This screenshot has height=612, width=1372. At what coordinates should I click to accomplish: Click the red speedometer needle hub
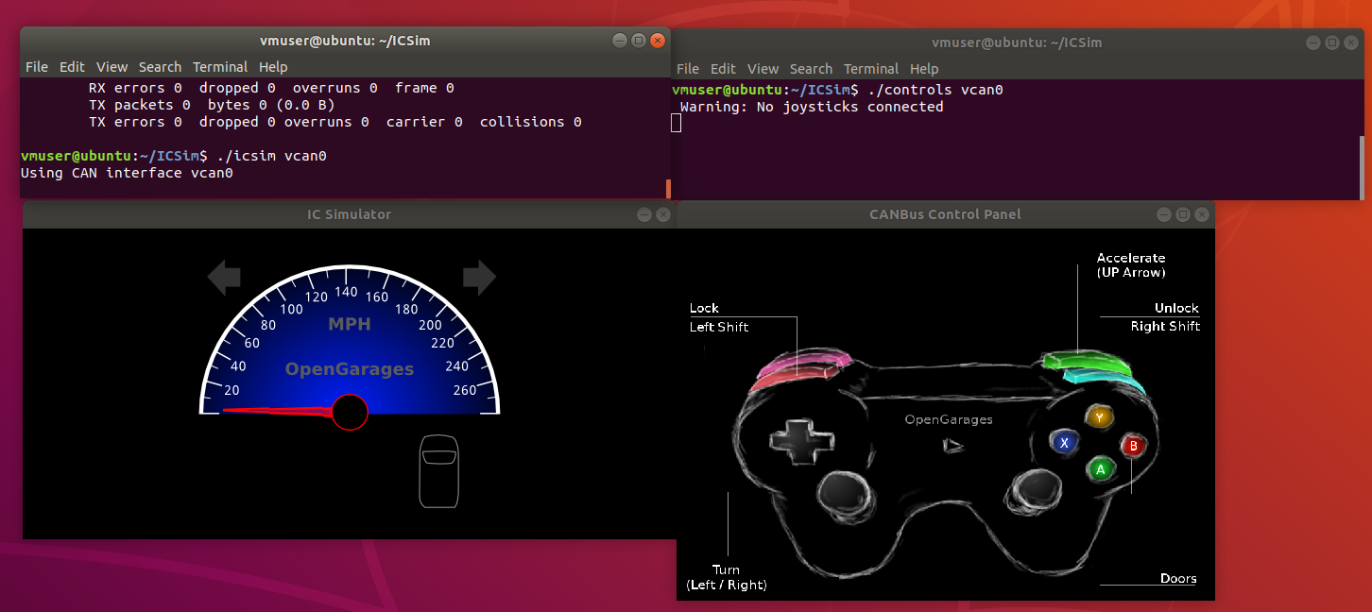[x=350, y=413]
